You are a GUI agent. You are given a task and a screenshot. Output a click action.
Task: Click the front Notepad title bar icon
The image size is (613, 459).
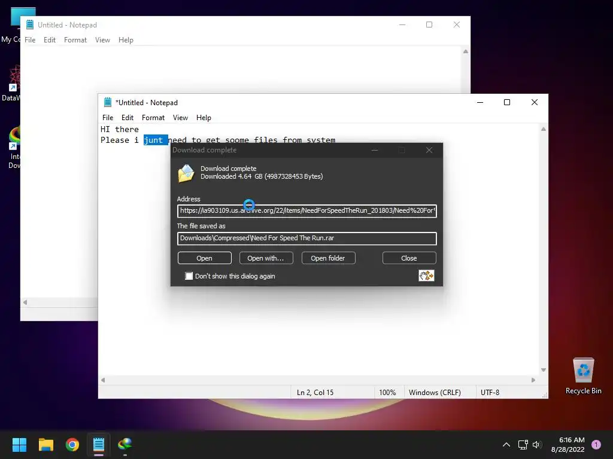click(108, 102)
